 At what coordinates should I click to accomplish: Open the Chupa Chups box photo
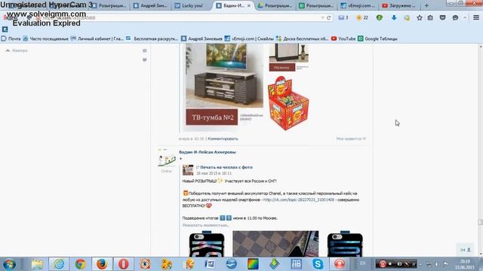[x=288, y=103]
